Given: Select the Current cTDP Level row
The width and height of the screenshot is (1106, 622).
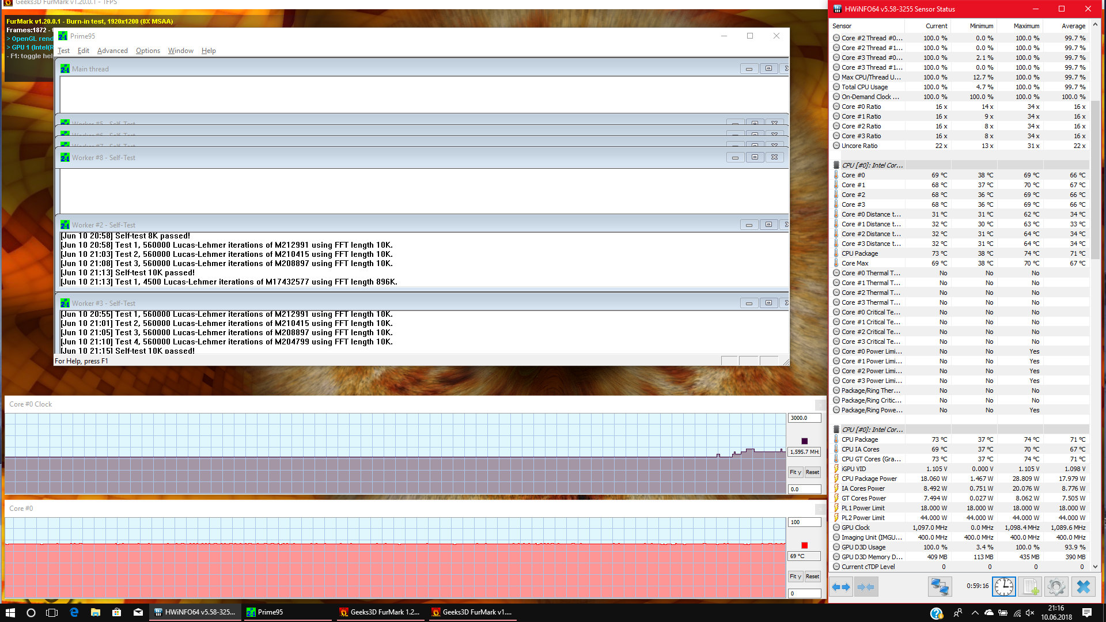Looking at the screenshot, I should click(x=960, y=567).
